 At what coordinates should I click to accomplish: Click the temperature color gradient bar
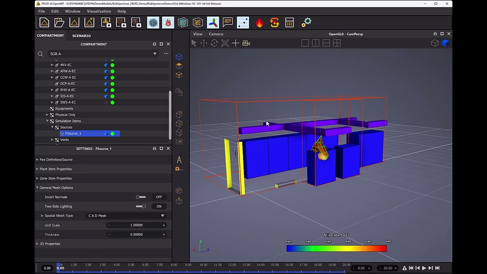point(336,249)
